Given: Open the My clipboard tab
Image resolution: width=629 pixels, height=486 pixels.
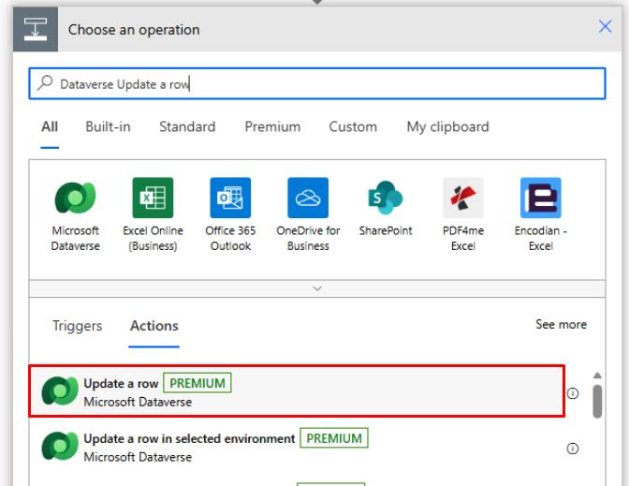Looking at the screenshot, I should click(x=447, y=126).
